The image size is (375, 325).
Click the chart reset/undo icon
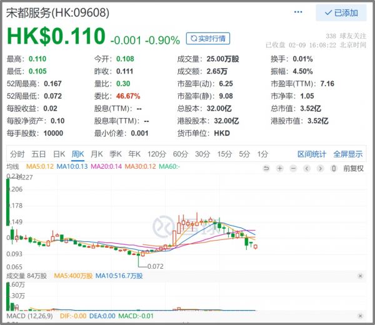pos(266,169)
